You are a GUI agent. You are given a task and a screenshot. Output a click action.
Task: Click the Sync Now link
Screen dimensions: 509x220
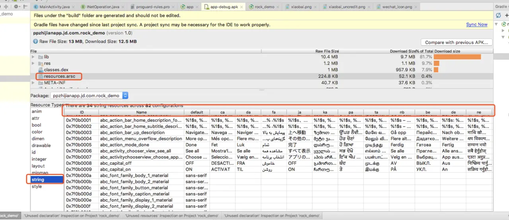[477, 25]
